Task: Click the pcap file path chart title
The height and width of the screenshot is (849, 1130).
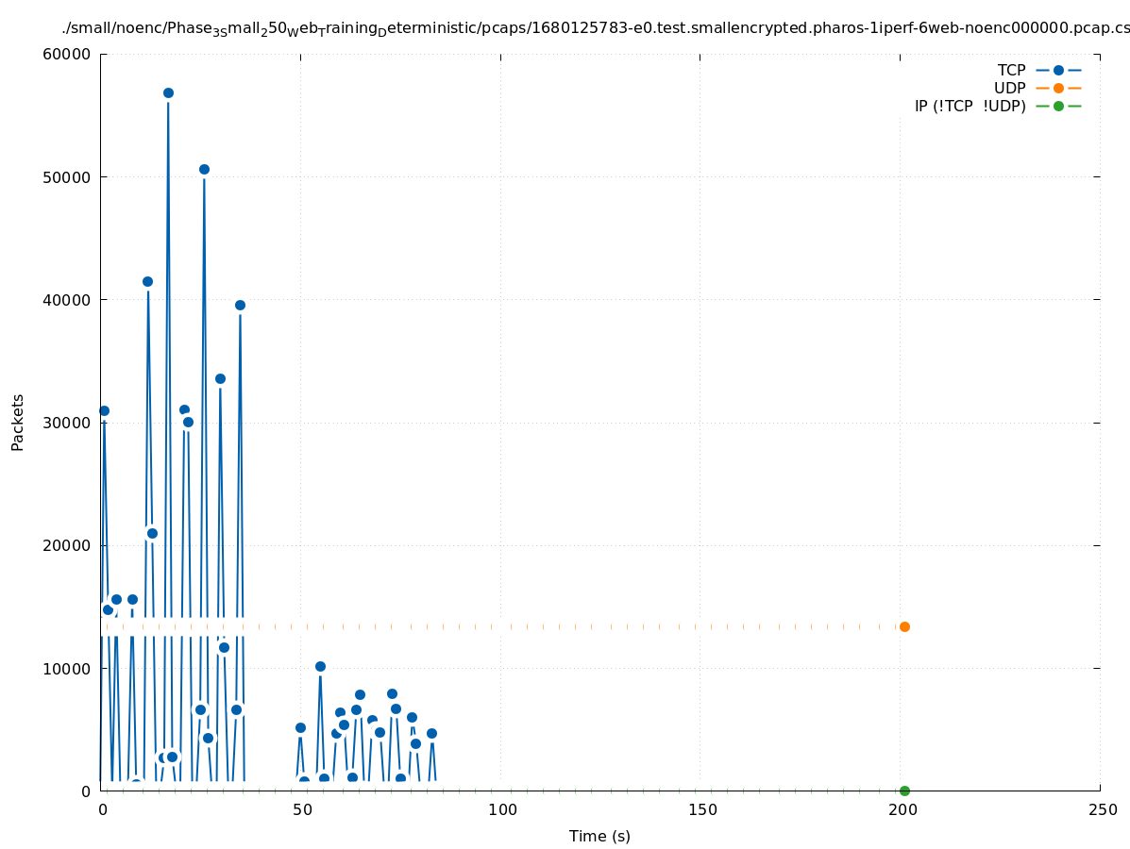Action: coord(595,29)
